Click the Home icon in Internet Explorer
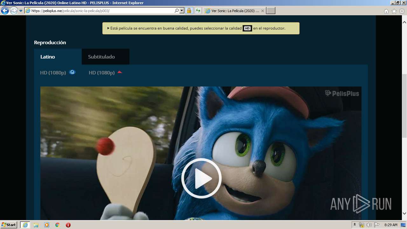The height and width of the screenshot is (229, 407). (x=386, y=11)
